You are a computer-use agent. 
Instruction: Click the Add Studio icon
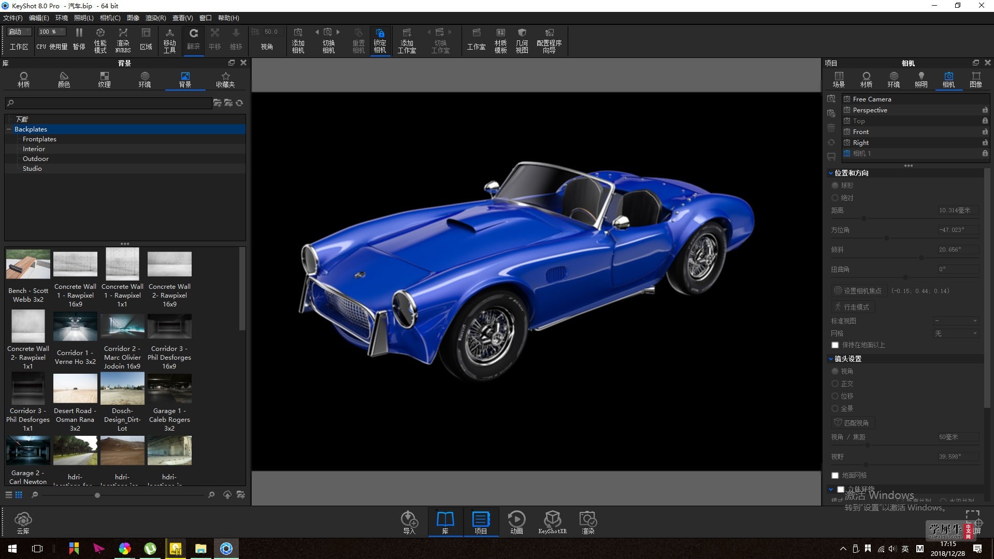pos(407,40)
